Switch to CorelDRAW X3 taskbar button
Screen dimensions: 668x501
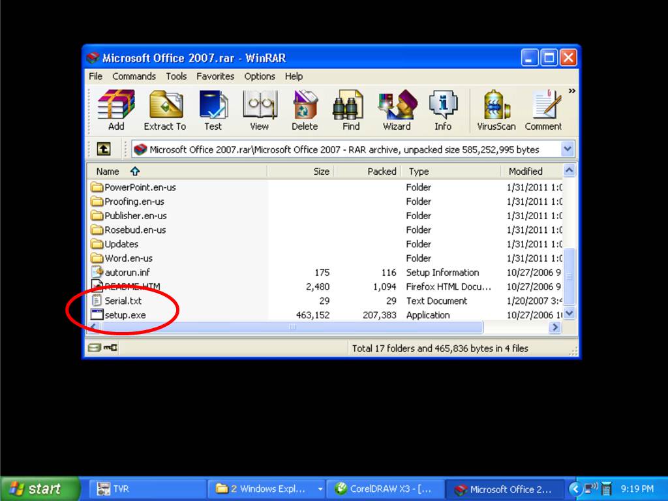385,489
